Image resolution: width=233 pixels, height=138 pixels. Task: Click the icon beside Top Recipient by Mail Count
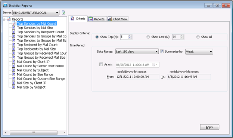pos(14,45)
